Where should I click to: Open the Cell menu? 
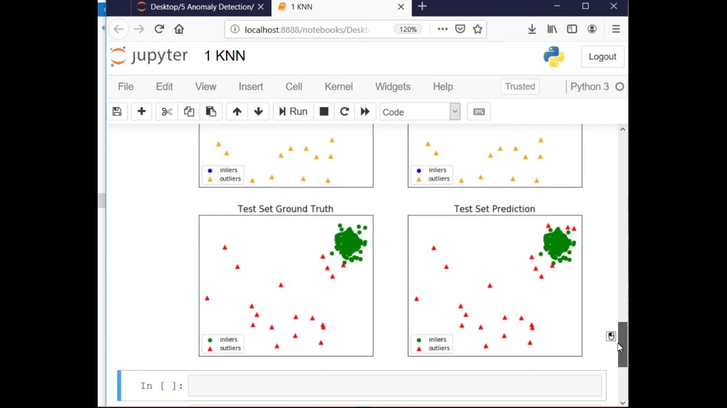[x=294, y=87]
